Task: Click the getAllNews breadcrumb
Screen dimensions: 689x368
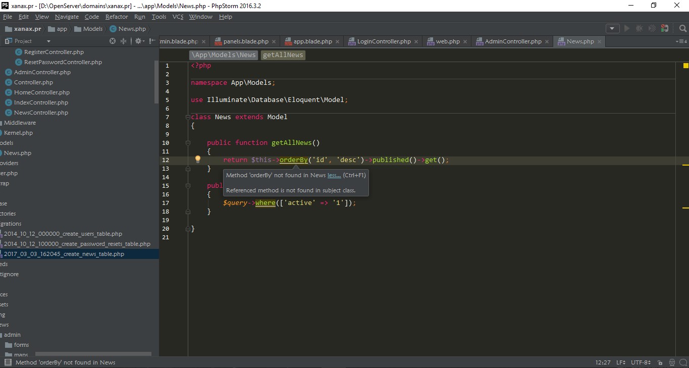Action: click(283, 55)
